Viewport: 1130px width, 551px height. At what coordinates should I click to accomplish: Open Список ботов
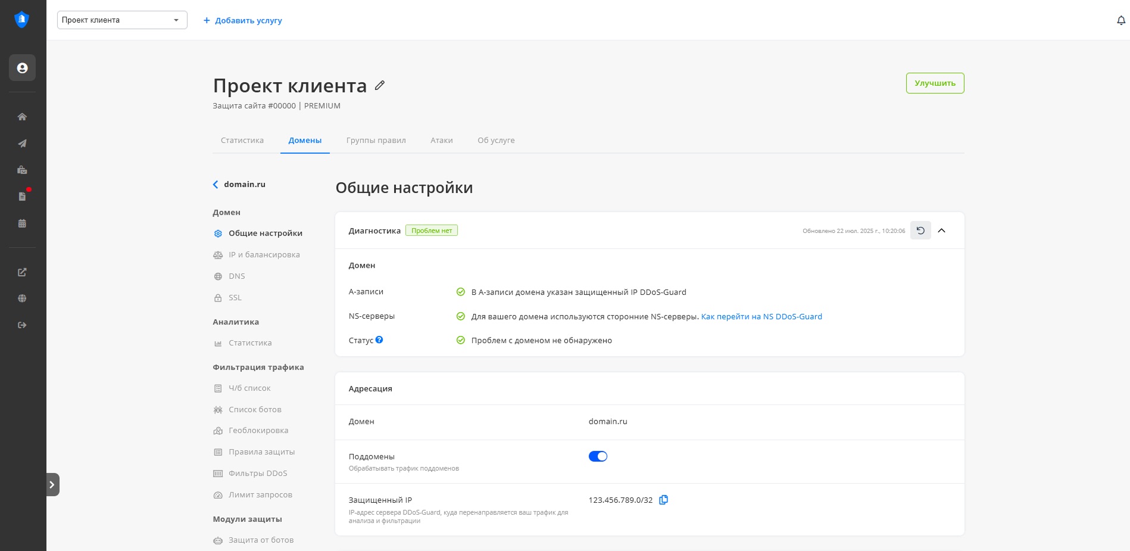(x=247, y=410)
